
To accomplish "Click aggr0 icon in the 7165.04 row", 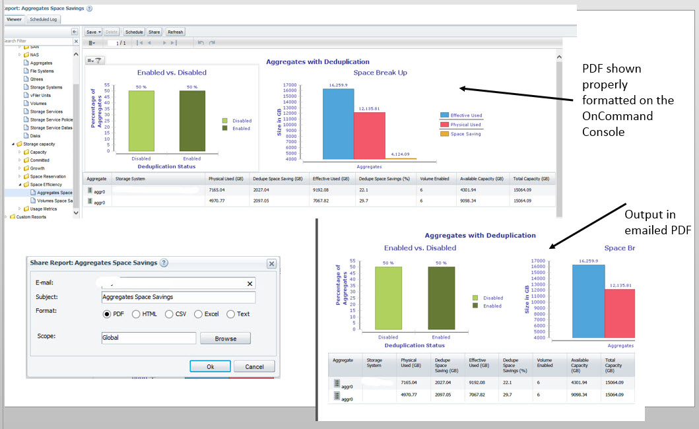I will pyautogui.click(x=90, y=191).
